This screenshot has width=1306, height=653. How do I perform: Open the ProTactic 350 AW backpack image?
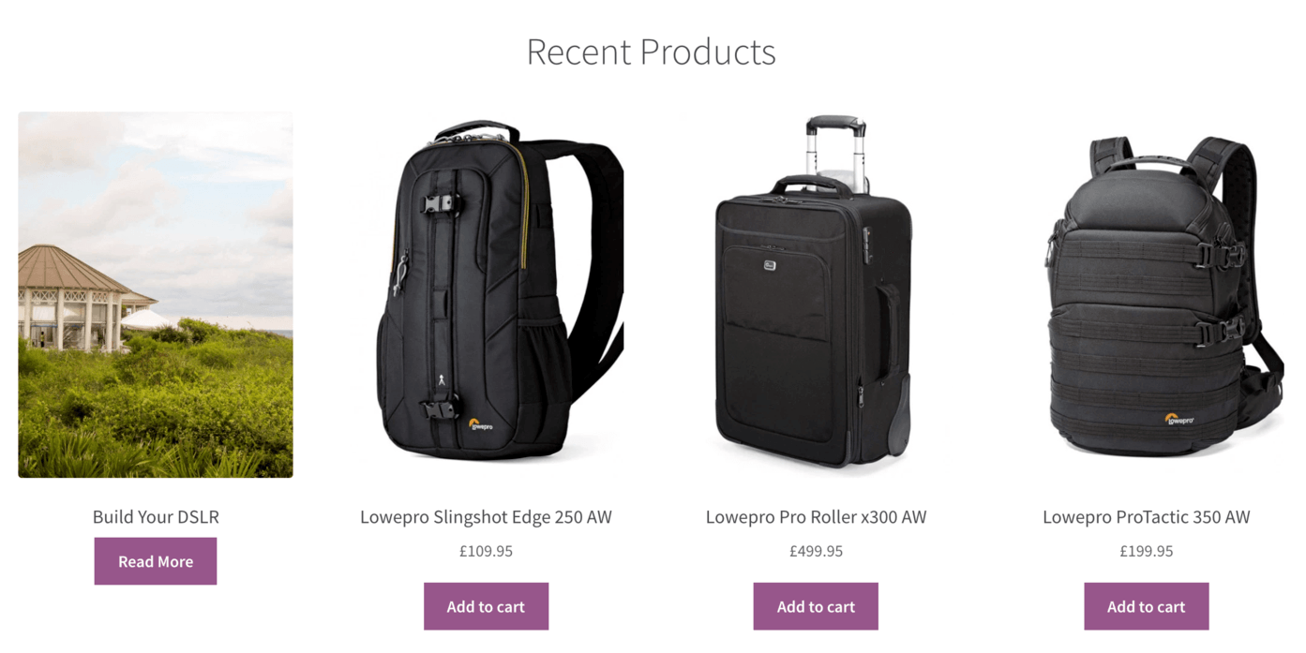click(x=1146, y=295)
